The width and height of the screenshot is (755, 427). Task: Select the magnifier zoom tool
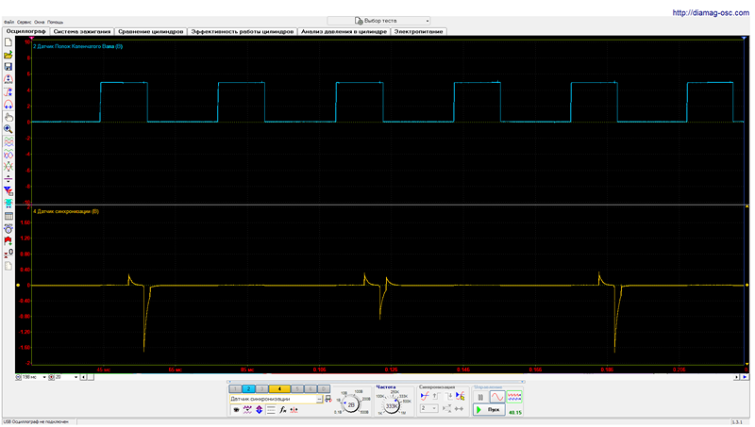8,129
